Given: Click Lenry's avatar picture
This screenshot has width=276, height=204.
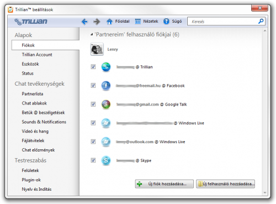Looking at the screenshot, I should point(97,49).
